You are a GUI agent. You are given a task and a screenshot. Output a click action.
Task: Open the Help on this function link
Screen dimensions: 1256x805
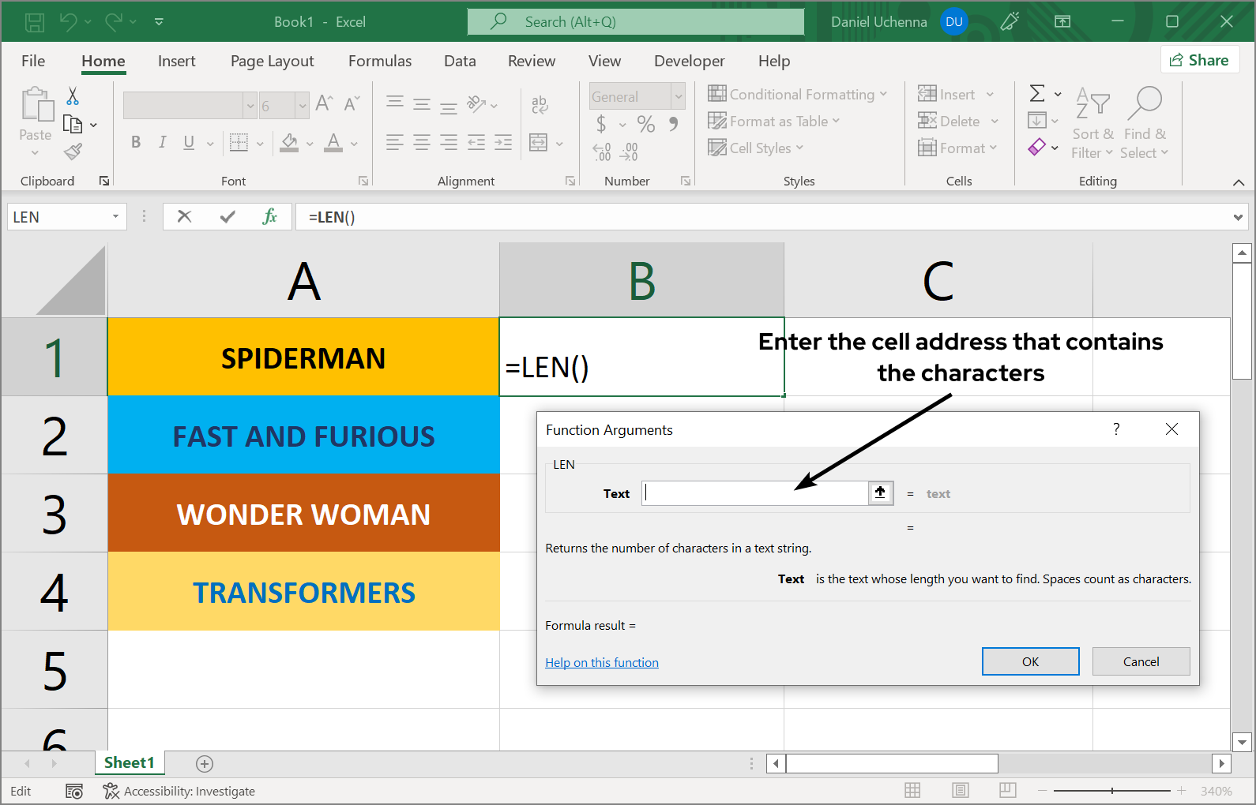pyautogui.click(x=601, y=663)
